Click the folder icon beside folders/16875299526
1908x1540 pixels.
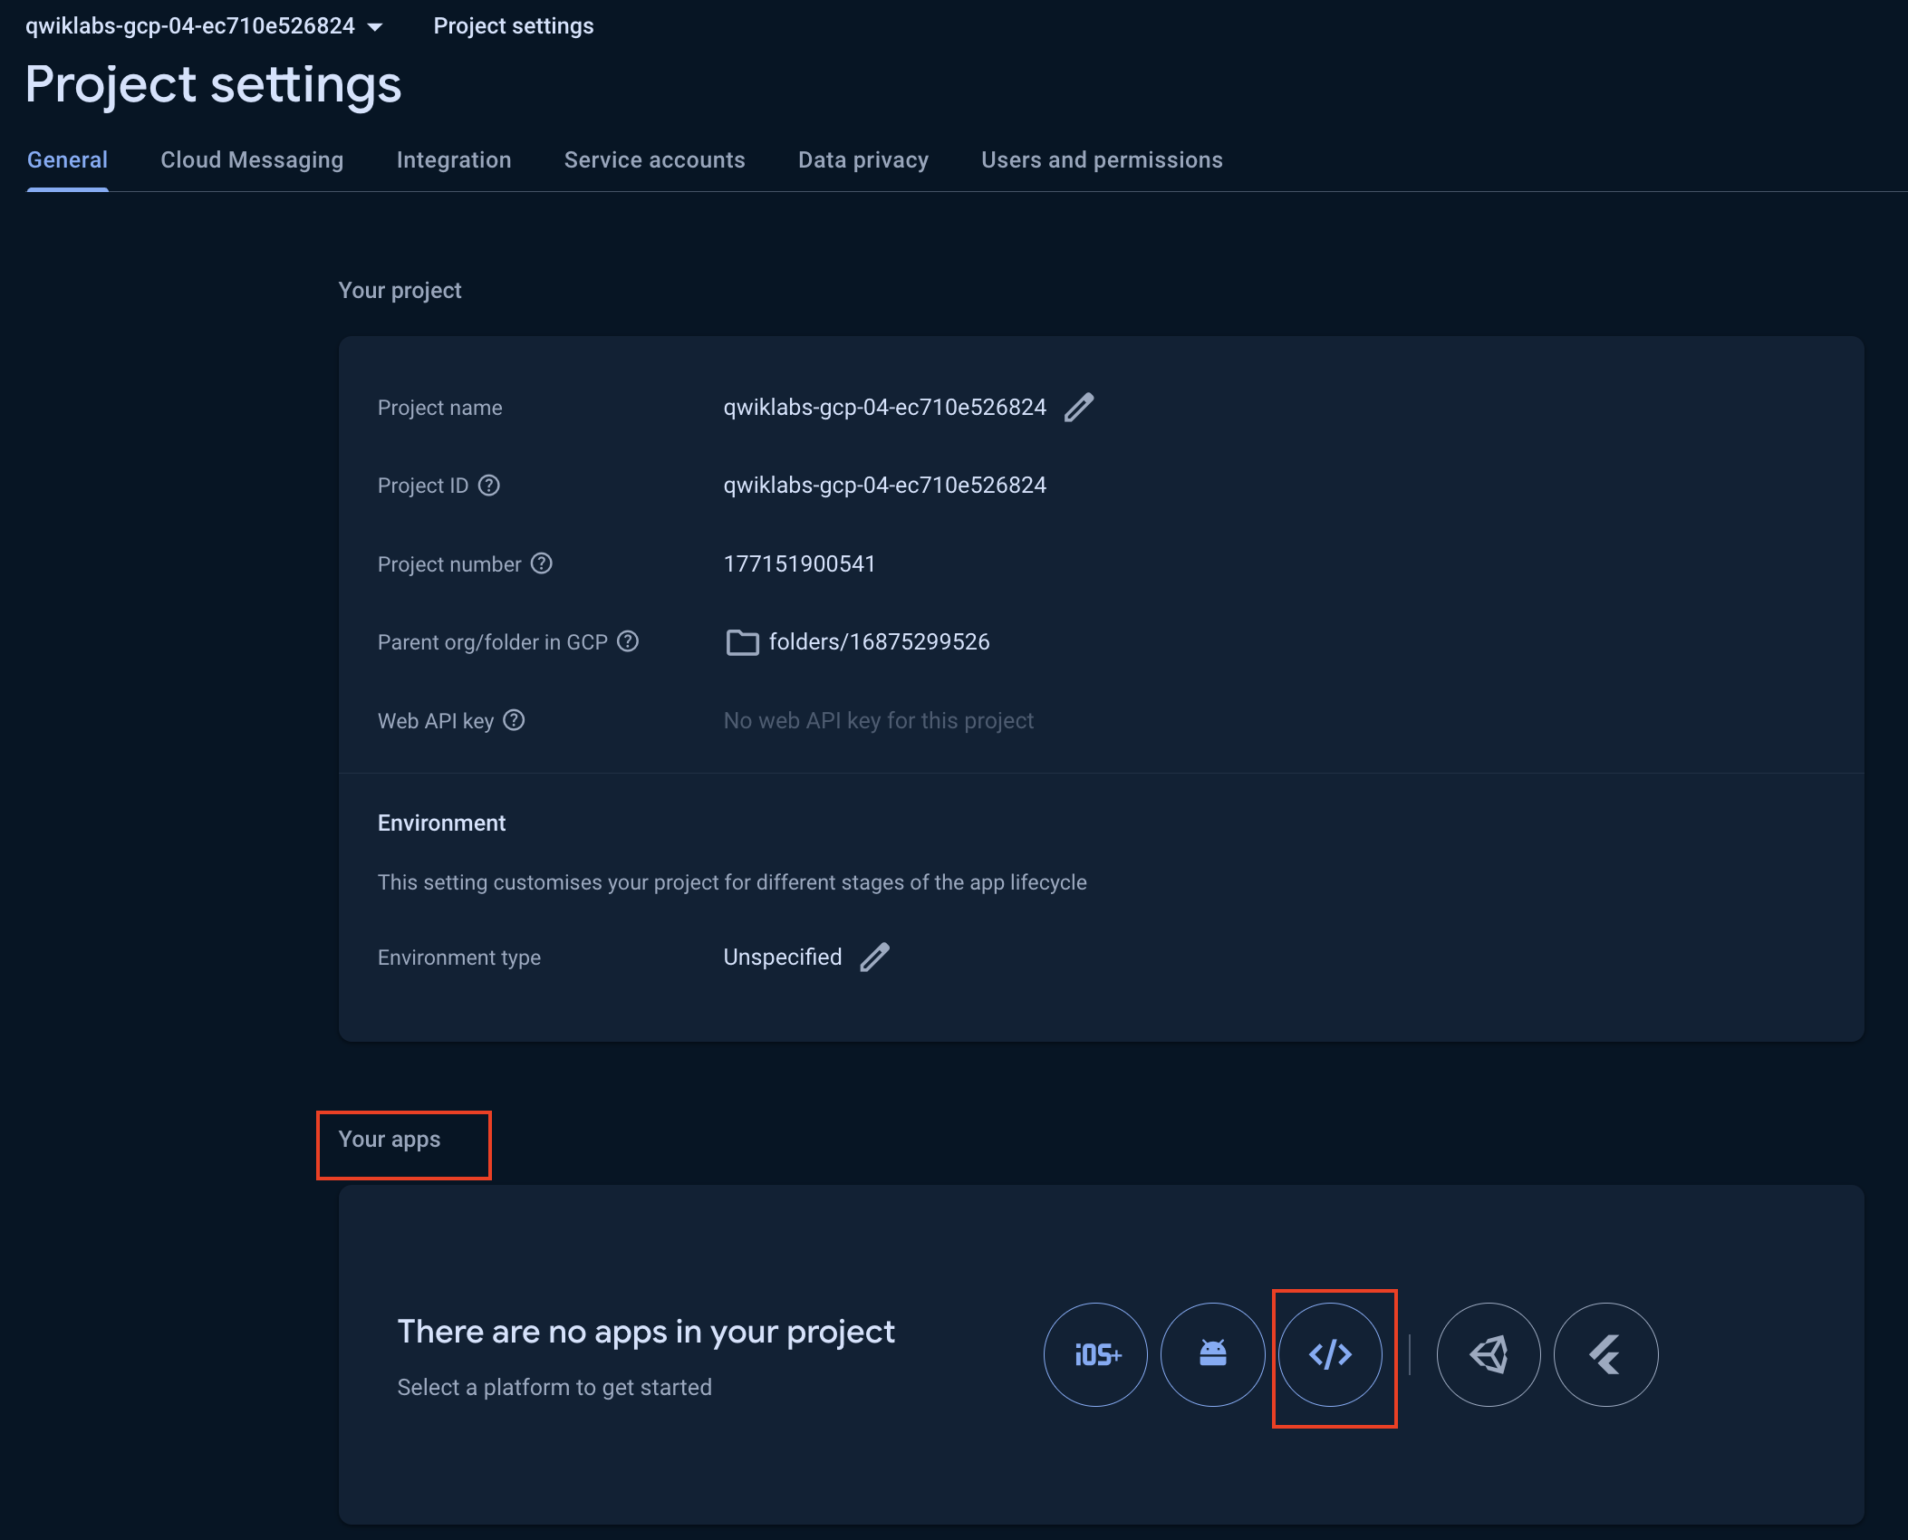[742, 642]
